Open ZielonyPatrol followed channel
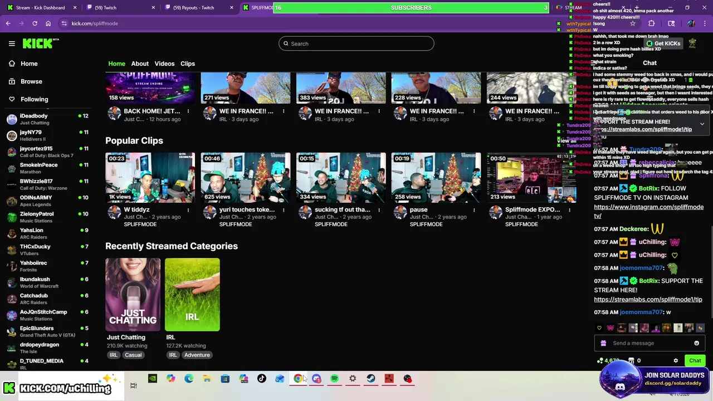This screenshot has height=401, width=713. tap(47, 217)
